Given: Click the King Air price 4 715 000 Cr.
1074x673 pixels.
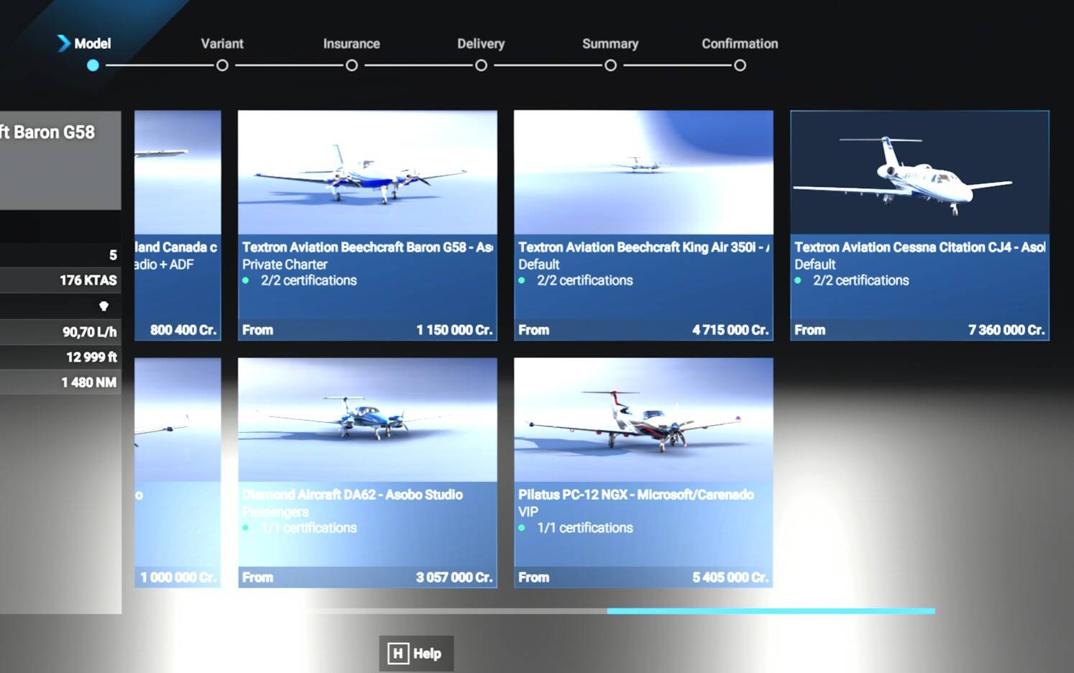Looking at the screenshot, I should coord(730,330).
